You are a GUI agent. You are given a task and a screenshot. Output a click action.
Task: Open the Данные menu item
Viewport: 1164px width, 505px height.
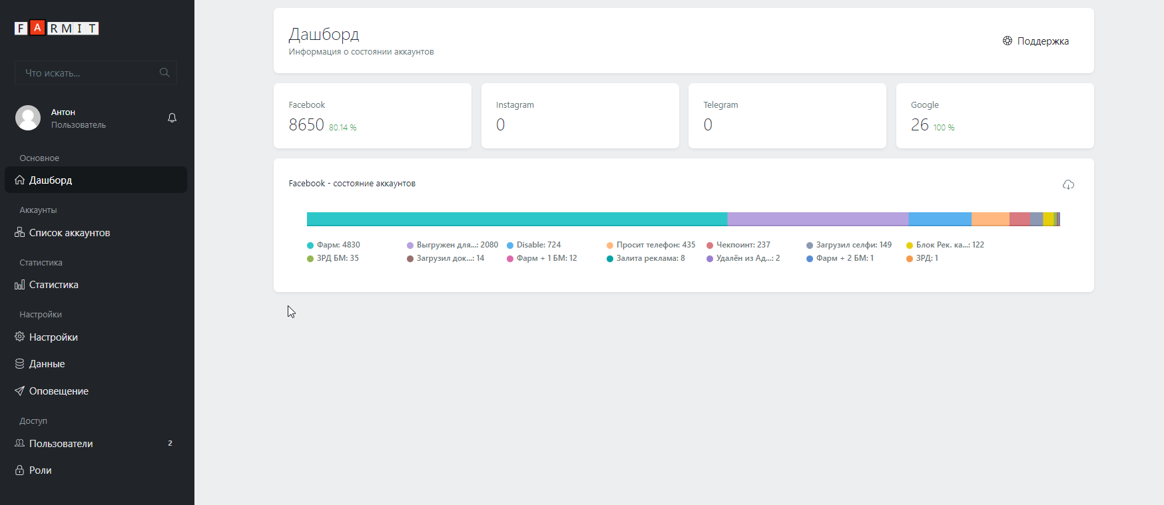click(x=47, y=364)
